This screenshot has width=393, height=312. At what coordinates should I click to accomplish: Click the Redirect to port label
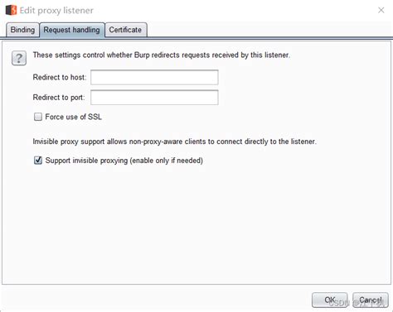[x=59, y=98]
